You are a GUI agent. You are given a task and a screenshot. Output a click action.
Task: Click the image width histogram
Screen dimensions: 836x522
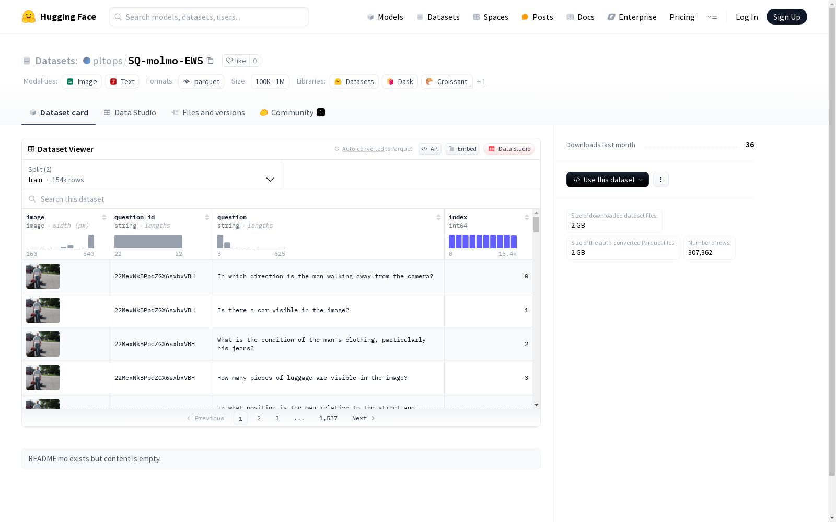(x=60, y=242)
